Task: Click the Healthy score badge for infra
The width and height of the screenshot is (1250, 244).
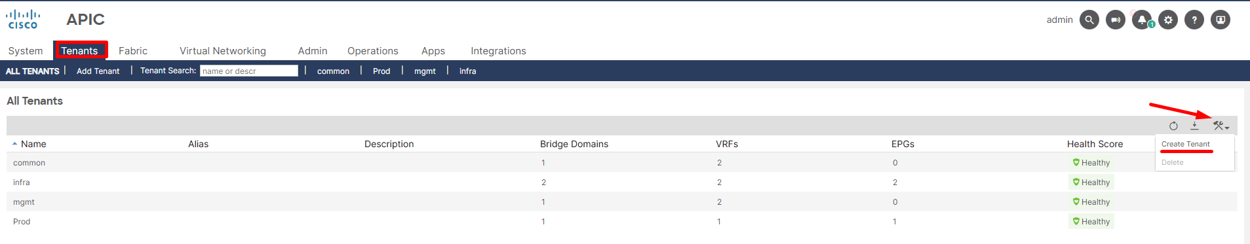Action: tap(1091, 183)
